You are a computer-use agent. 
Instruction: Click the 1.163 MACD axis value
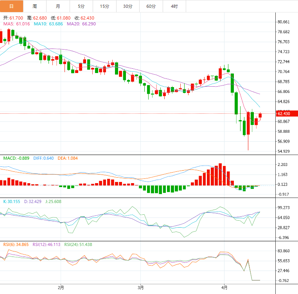[283, 175]
